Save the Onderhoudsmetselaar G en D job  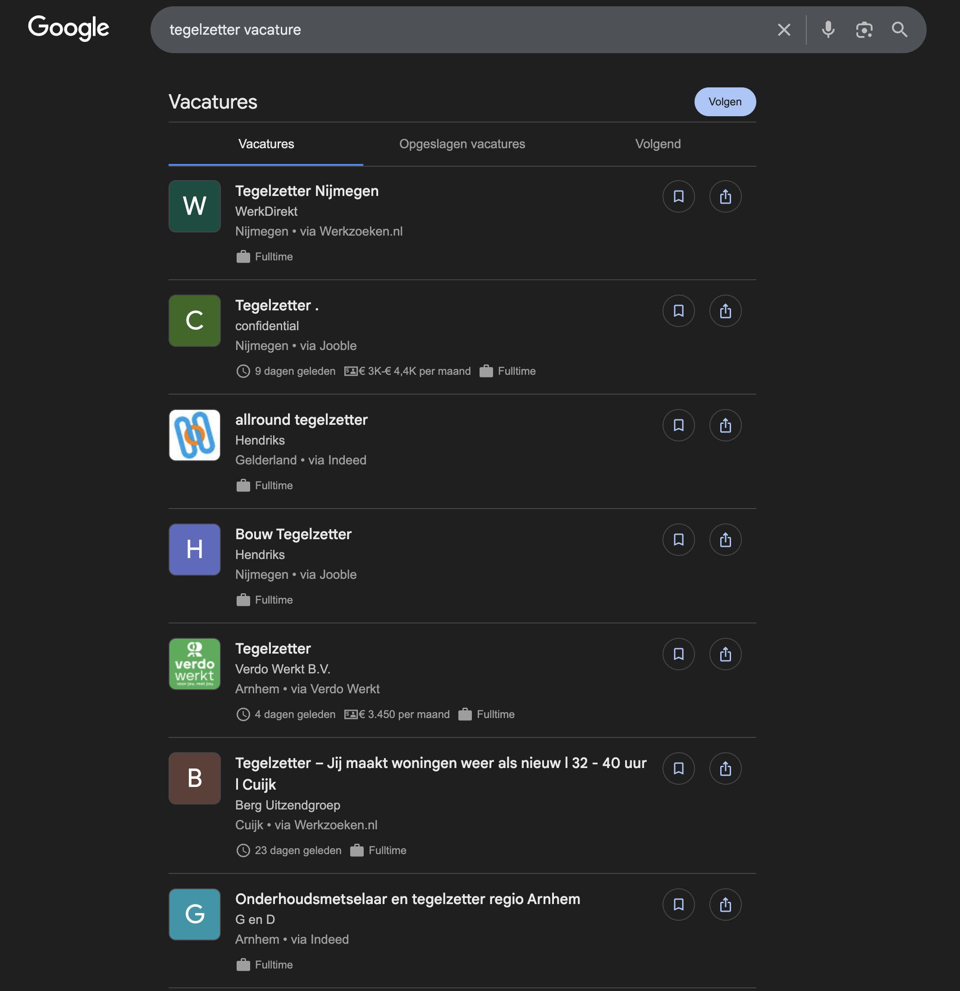tap(678, 904)
